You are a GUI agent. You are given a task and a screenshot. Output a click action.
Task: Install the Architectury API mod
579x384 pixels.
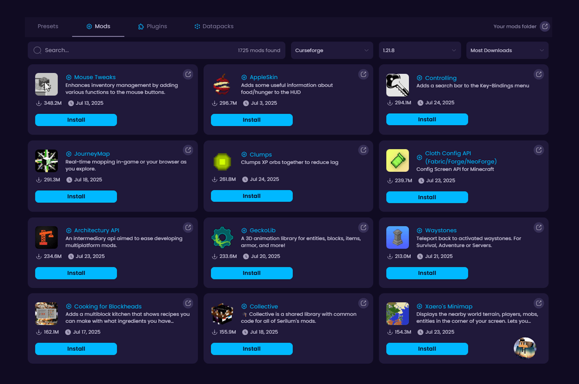[76, 273]
